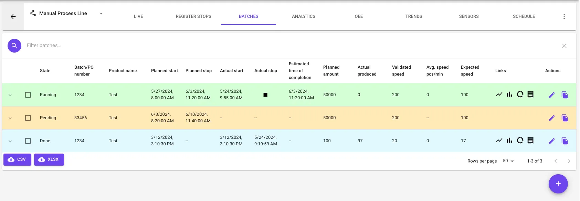Go back using the left arrow

(13, 16)
